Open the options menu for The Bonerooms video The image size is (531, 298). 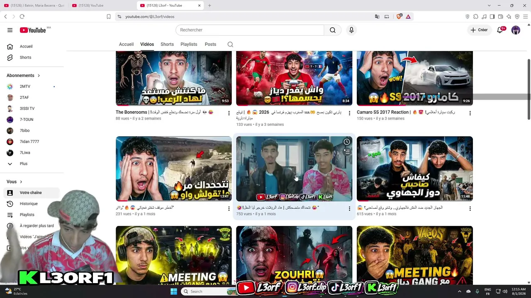coord(229,113)
